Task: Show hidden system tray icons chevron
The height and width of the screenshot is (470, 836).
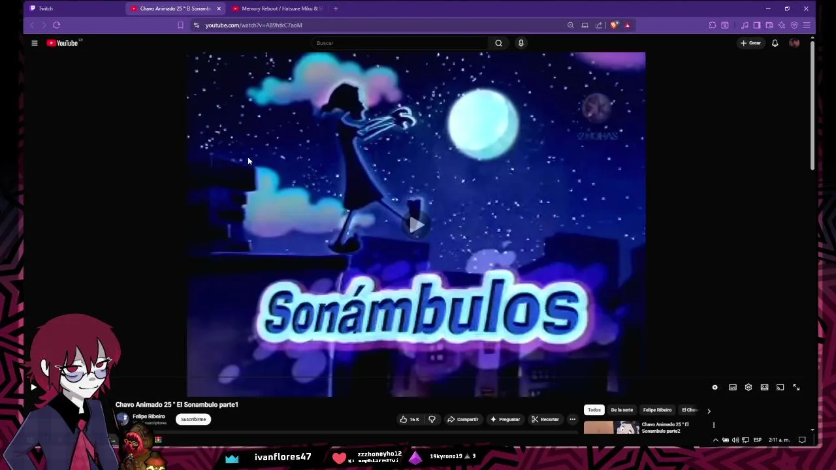Action: coord(715,440)
